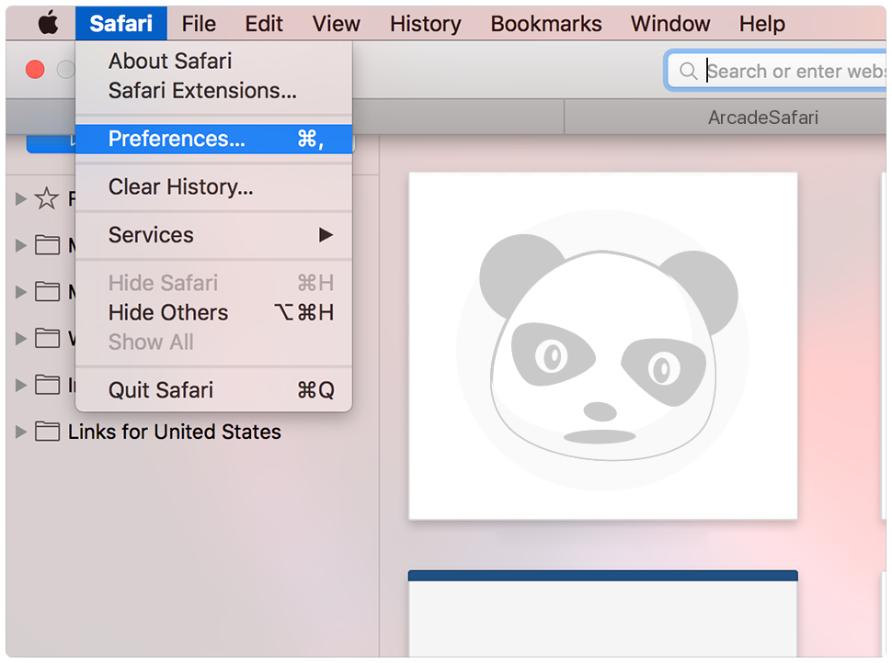Choose Clear History… in the menu
892x663 pixels.
tap(214, 187)
